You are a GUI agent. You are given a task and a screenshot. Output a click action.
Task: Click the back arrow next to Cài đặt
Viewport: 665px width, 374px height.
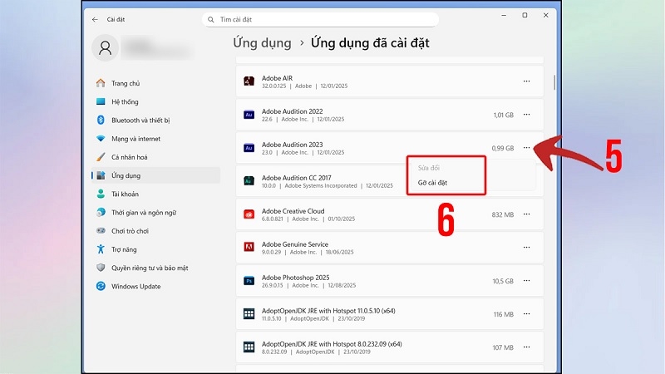(x=95, y=19)
